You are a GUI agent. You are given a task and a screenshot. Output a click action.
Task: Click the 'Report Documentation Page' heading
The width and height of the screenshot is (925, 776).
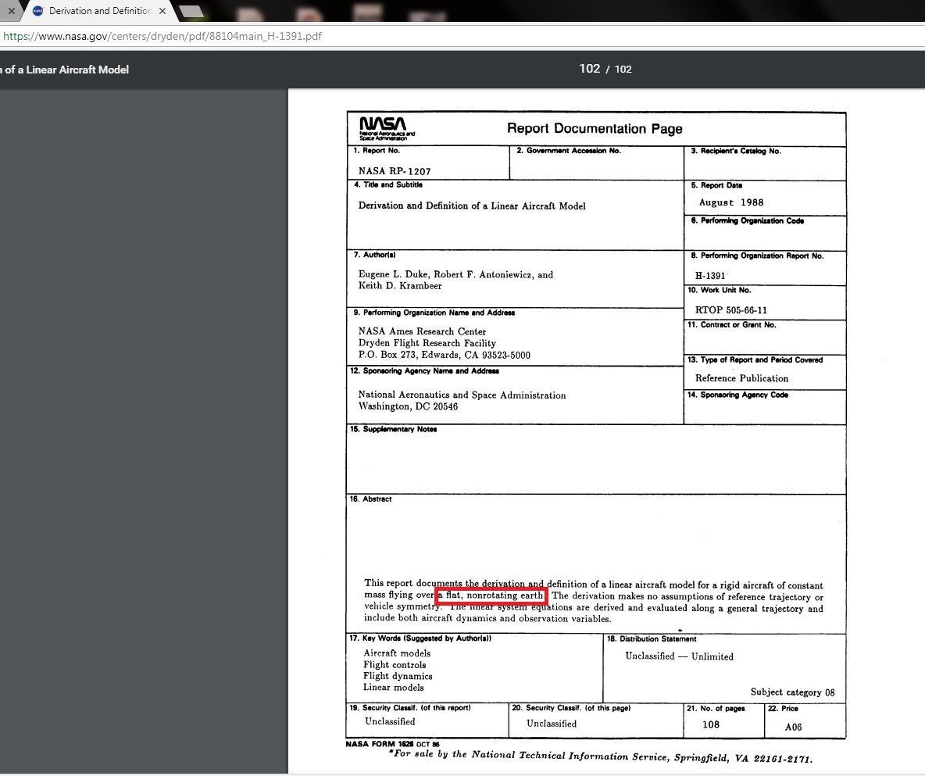coord(595,129)
